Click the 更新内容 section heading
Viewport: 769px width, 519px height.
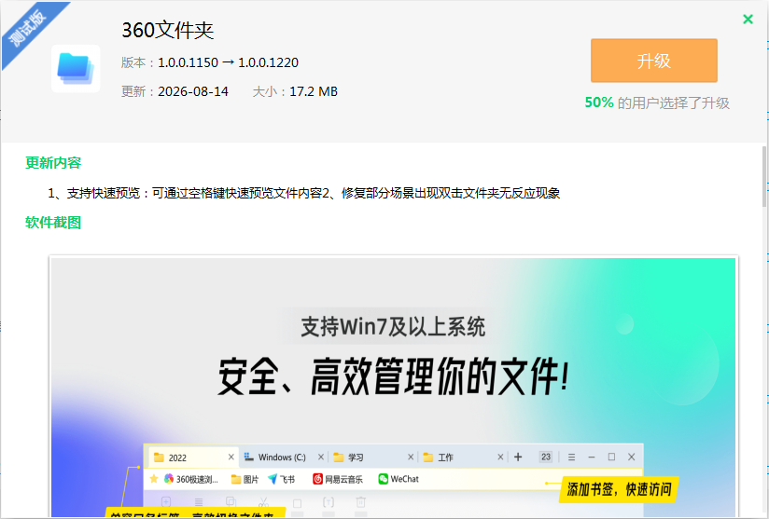tap(53, 162)
